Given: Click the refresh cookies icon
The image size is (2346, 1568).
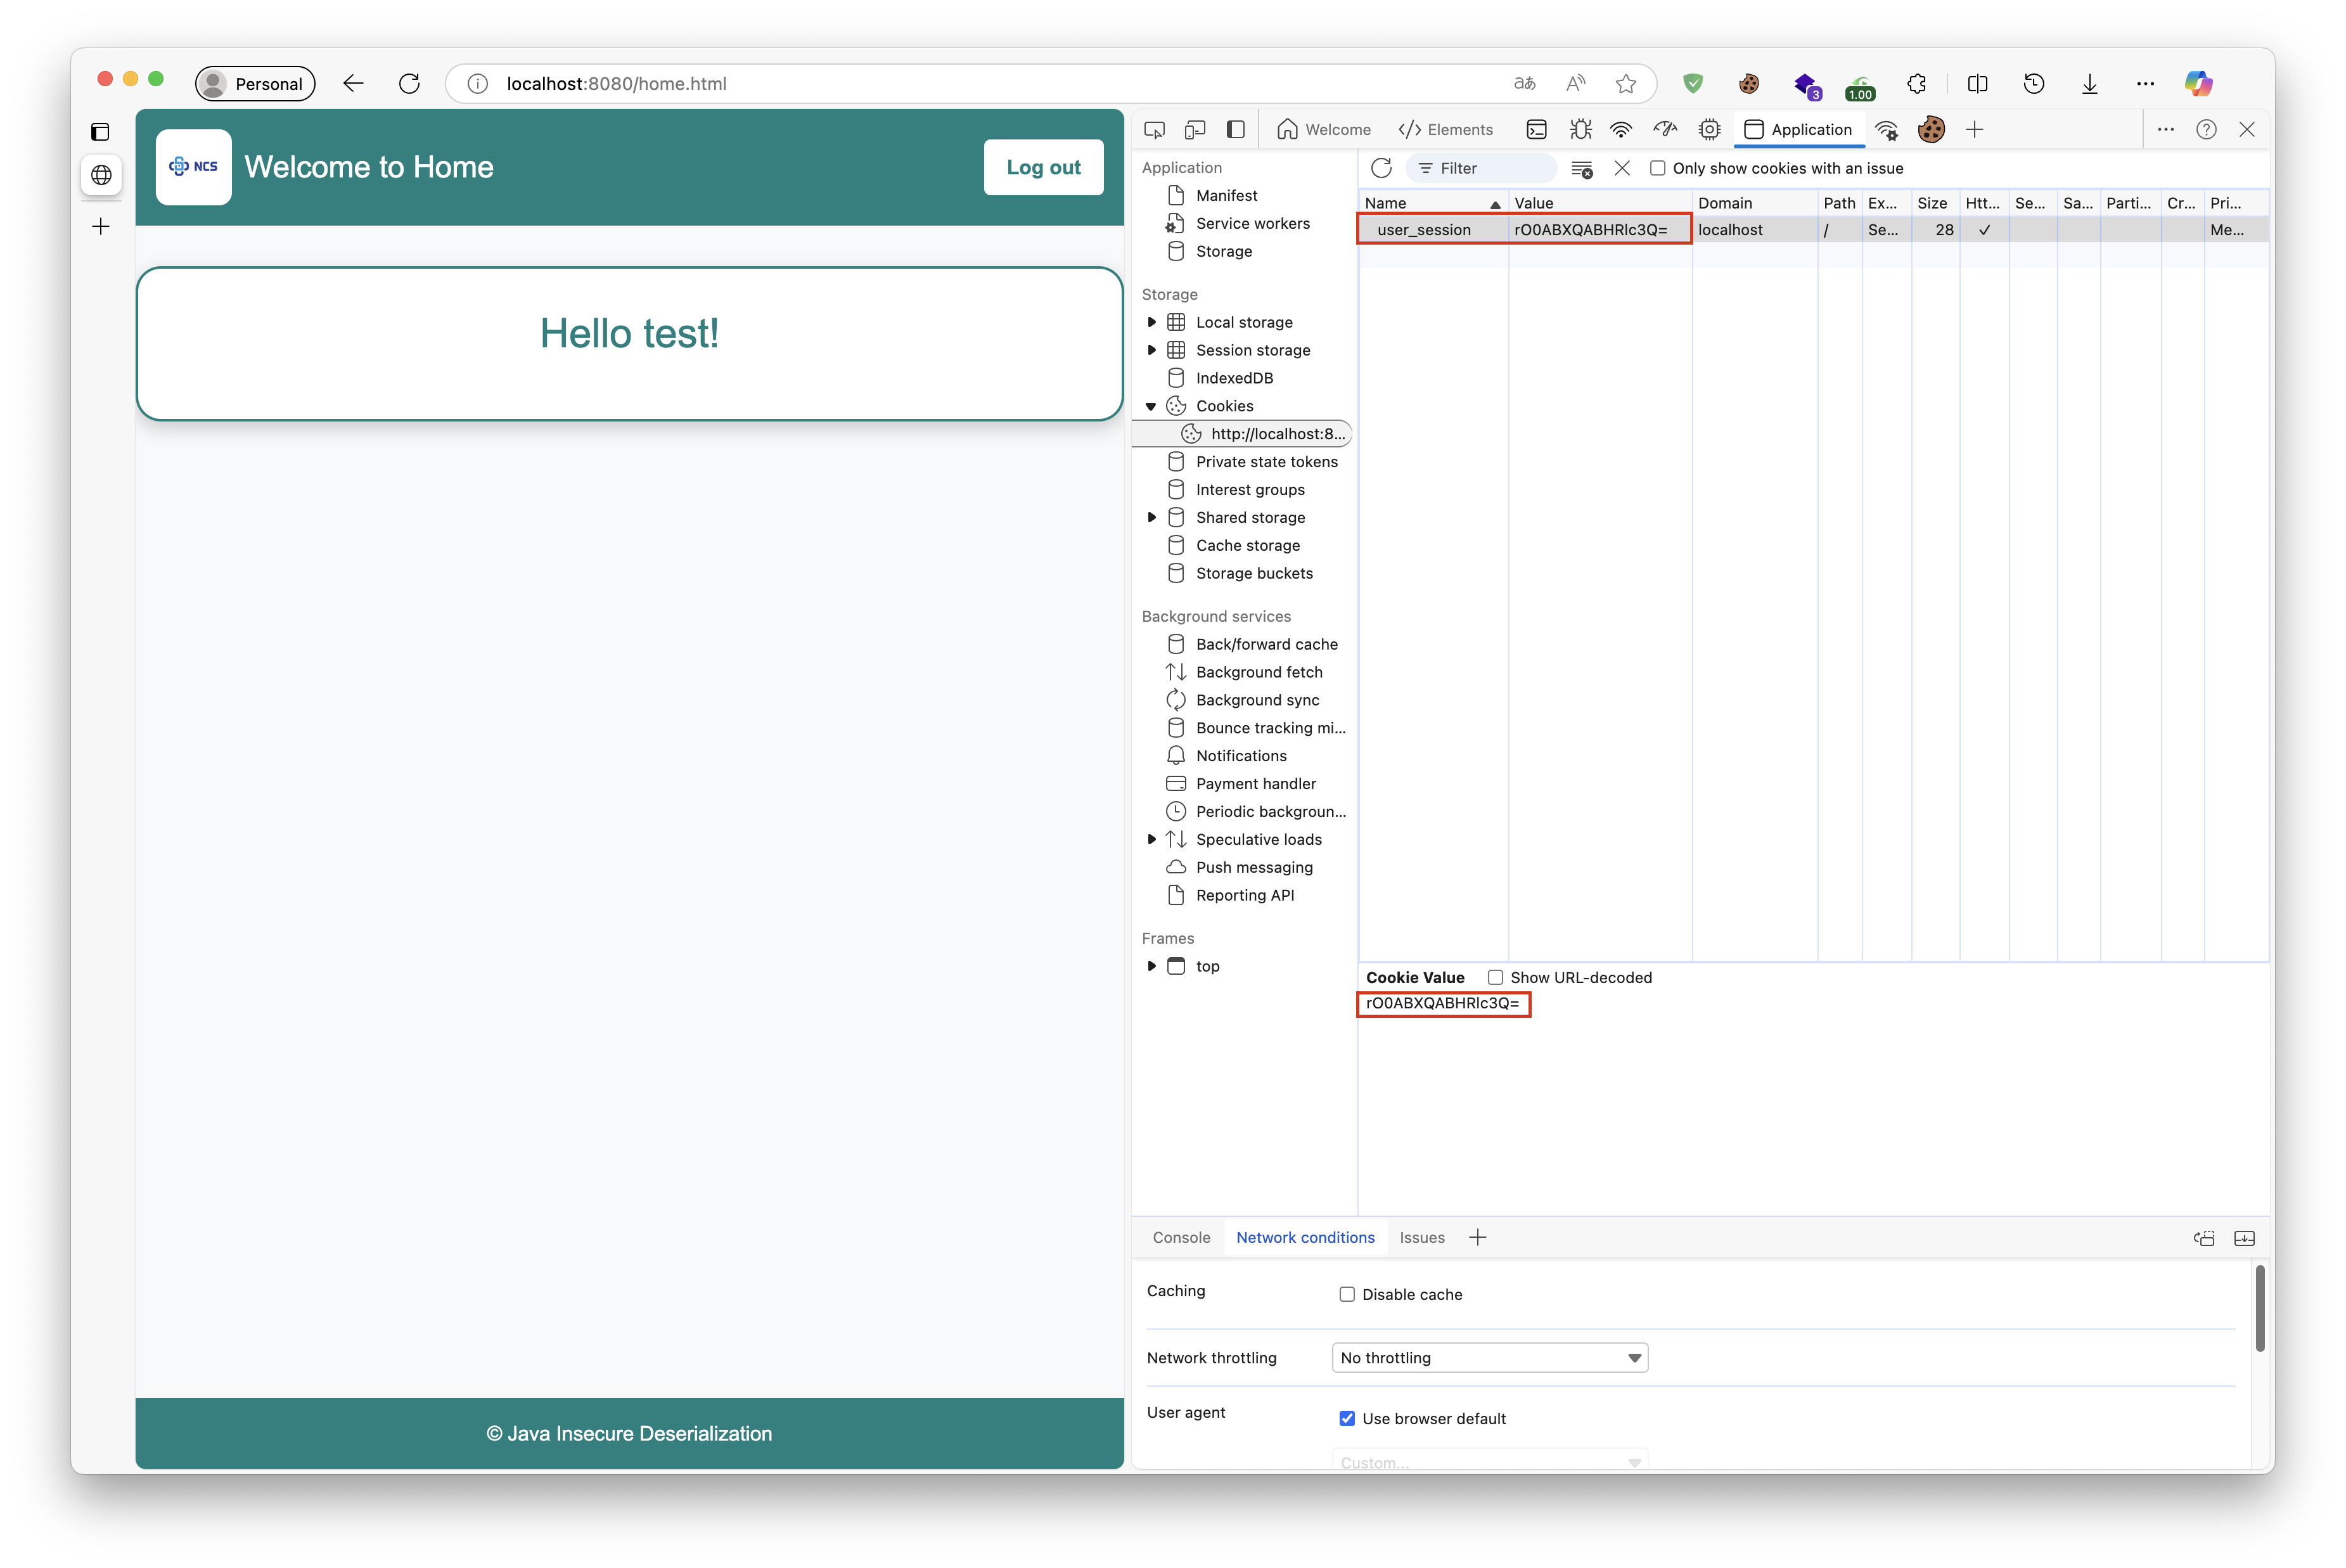Looking at the screenshot, I should pos(1381,168).
